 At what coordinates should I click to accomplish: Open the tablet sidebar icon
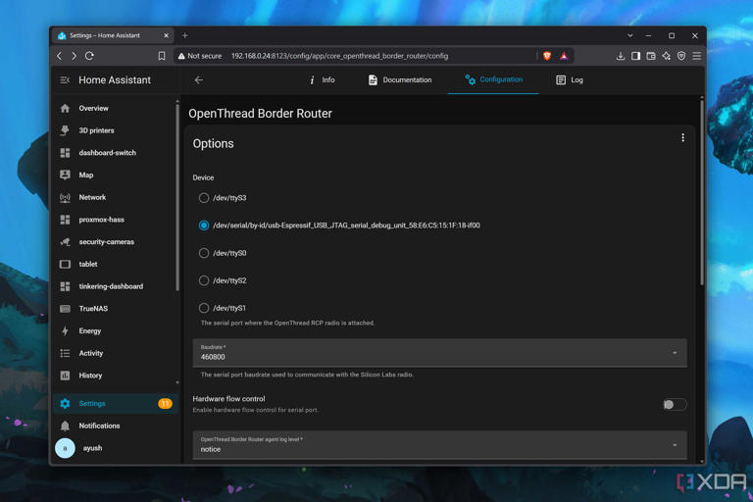(66, 264)
